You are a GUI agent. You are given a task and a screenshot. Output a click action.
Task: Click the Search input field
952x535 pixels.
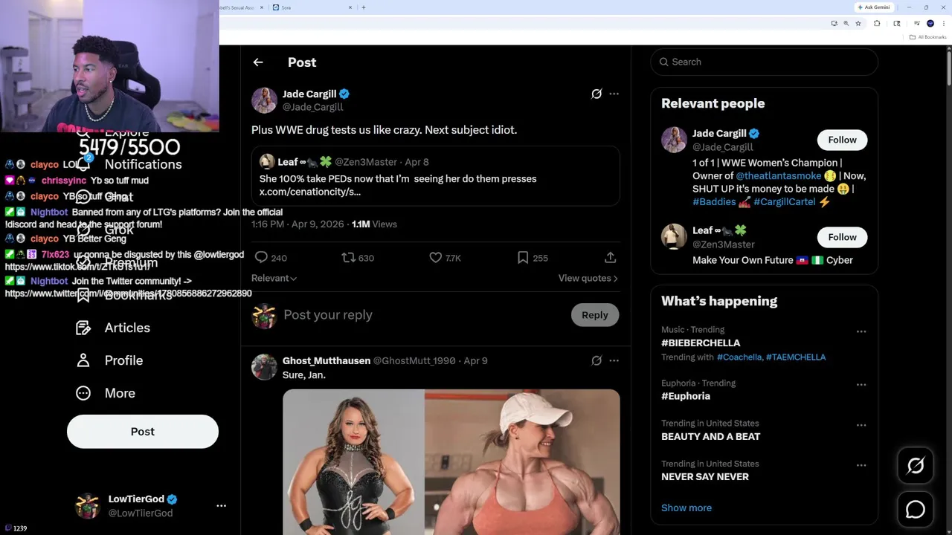click(x=766, y=62)
